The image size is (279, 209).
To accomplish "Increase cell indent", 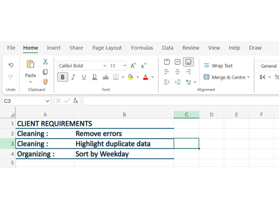I will point(177,82).
